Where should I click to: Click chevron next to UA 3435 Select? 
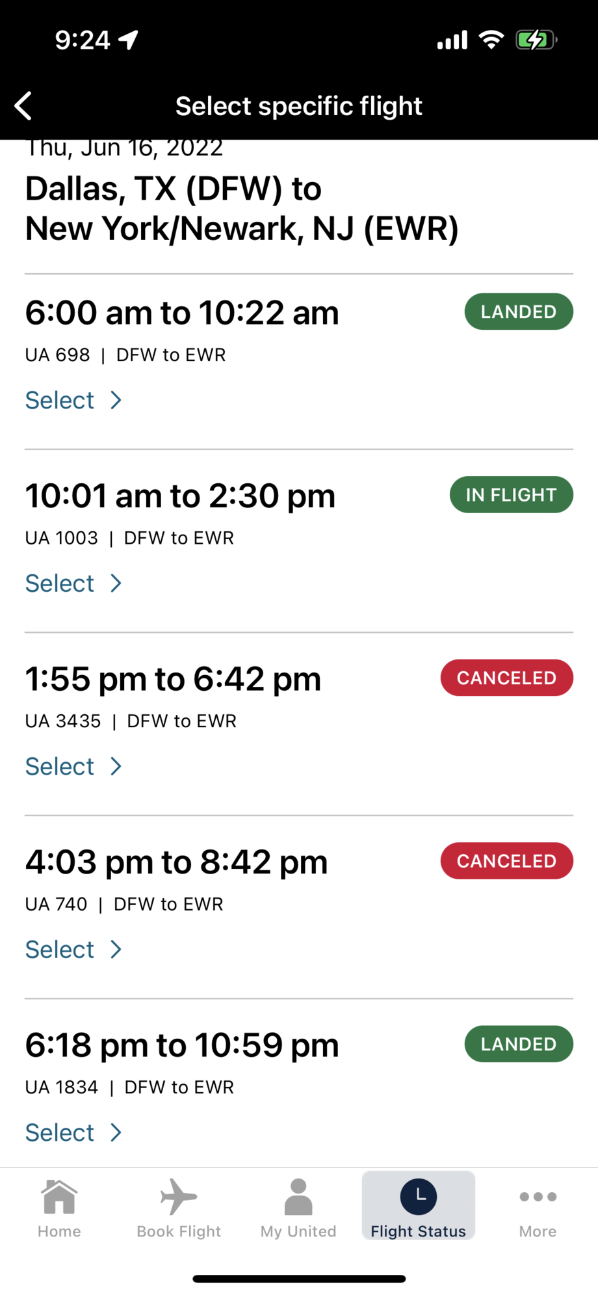116,766
